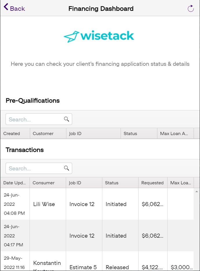Sort Transactions by Consumer column

48,183
